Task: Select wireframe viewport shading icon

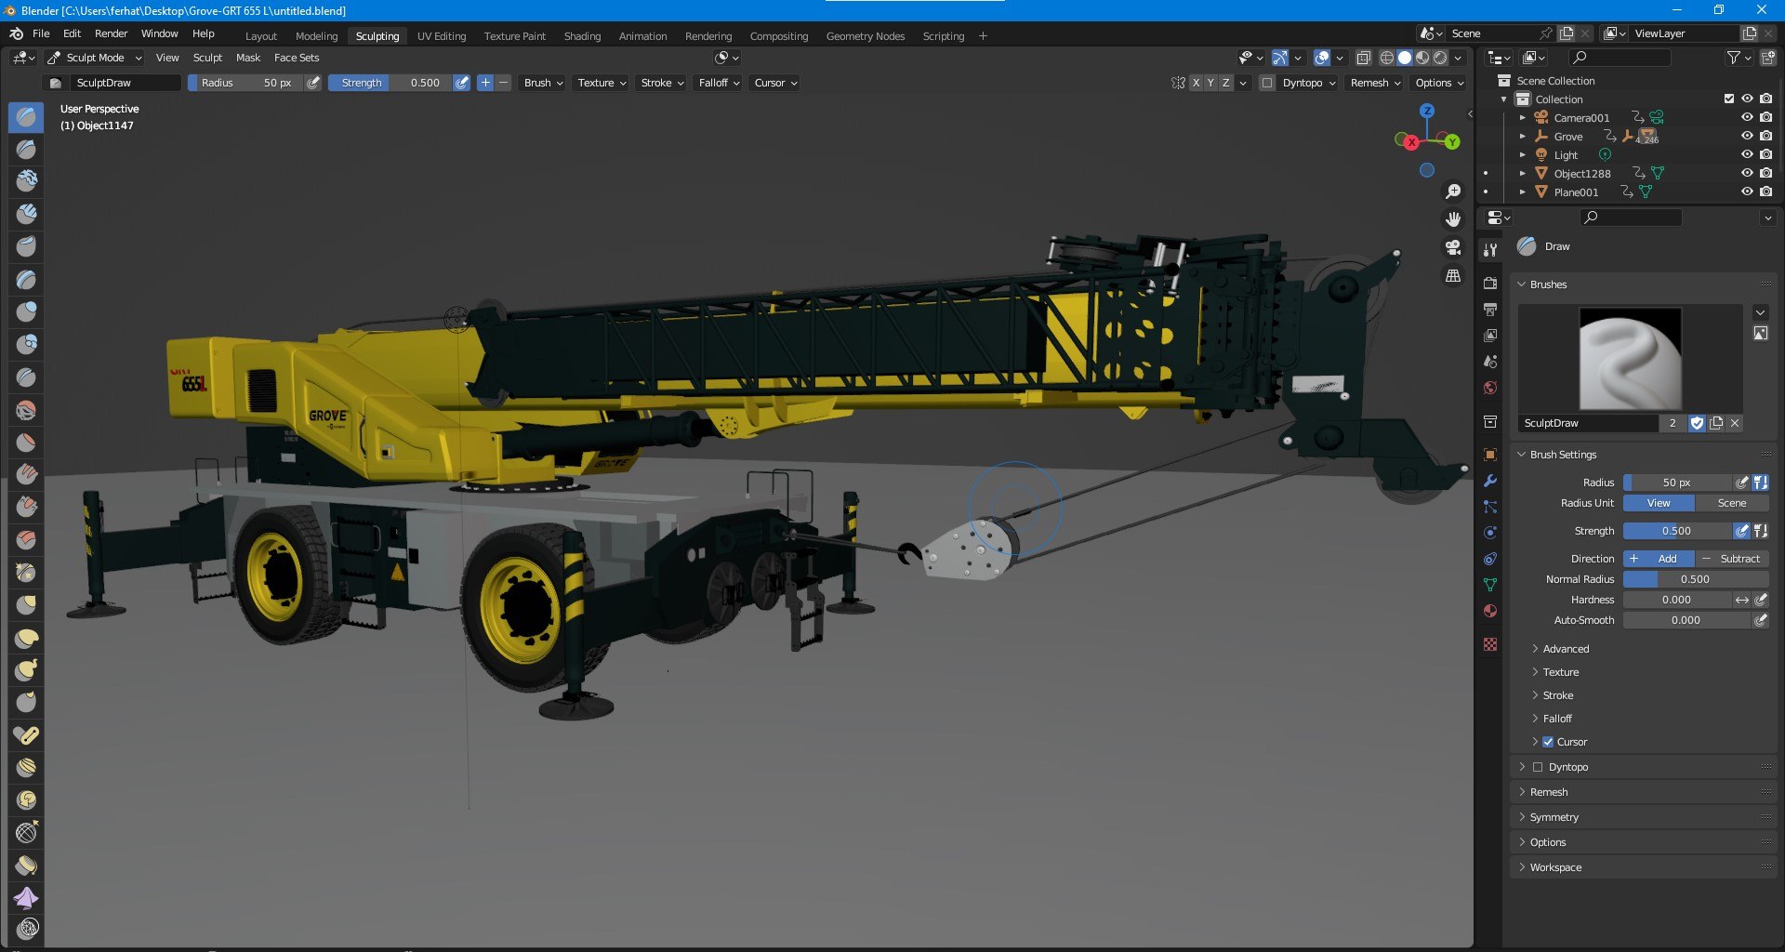Action: coord(1387,58)
